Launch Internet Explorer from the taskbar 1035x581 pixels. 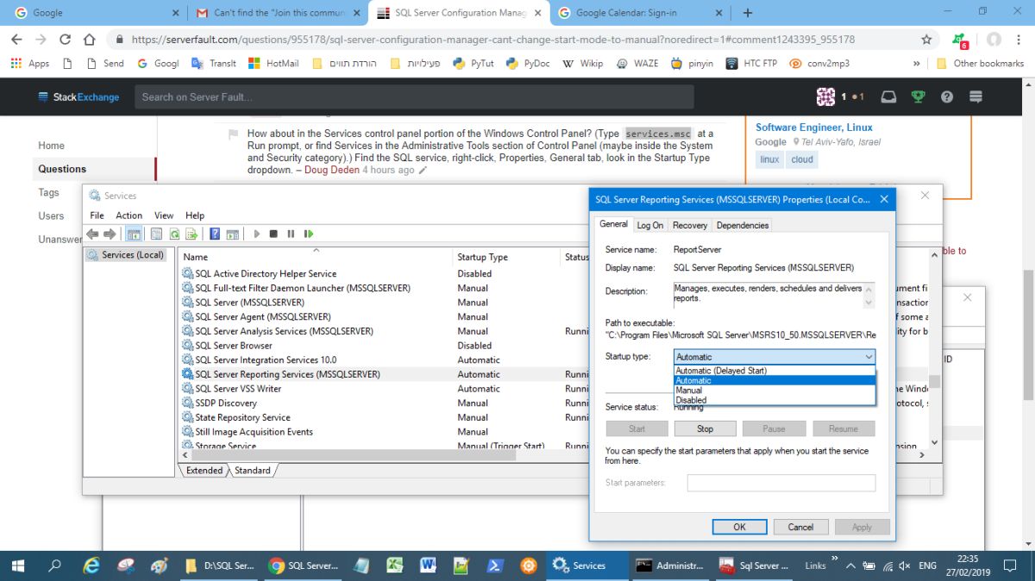coord(91,566)
